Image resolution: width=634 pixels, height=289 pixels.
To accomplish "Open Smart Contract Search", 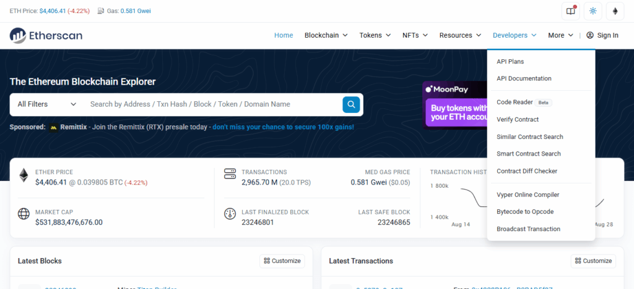I will click(529, 154).
